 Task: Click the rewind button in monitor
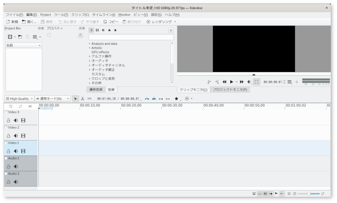[224, 82]
